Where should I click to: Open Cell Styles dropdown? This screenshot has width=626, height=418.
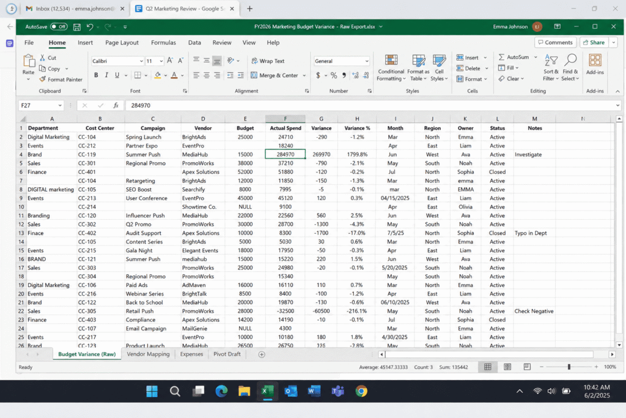[439, 67]
